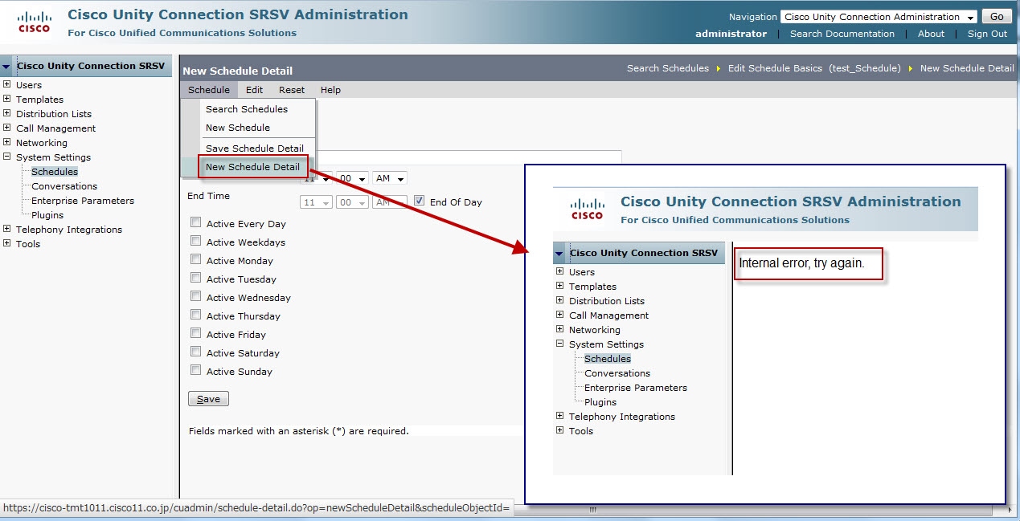
Task: Check Active Weekdays
Action: [x=195, y=241]
